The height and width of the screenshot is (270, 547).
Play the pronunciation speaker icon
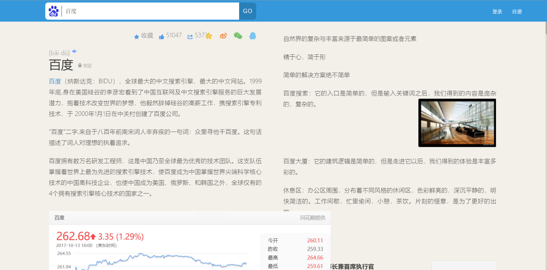[74, 51]
